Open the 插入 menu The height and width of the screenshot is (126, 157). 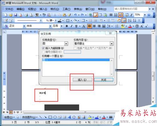tap(43, 9)
